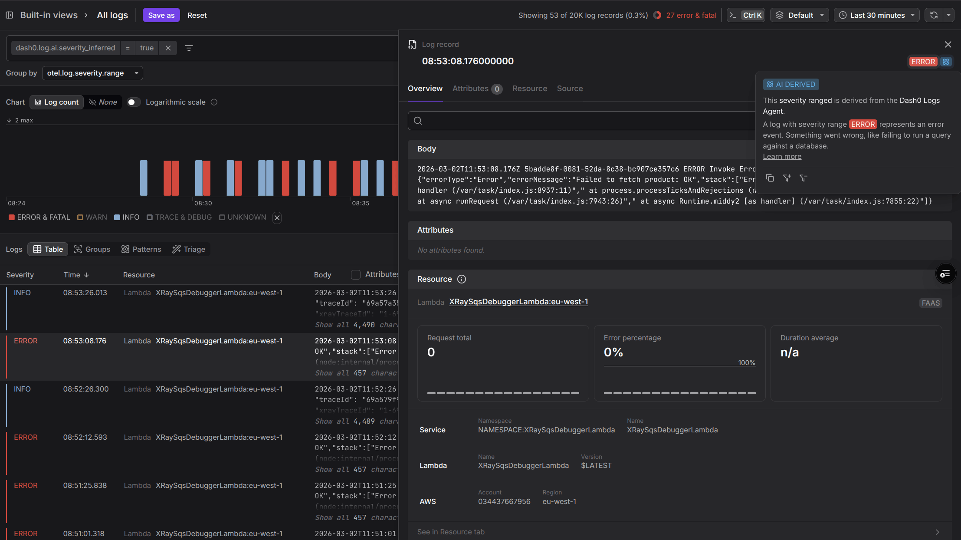Hide WARN severity in the chart legend
Screen dimensions: 961x540
pyautogui.click(x=92, y=217)
